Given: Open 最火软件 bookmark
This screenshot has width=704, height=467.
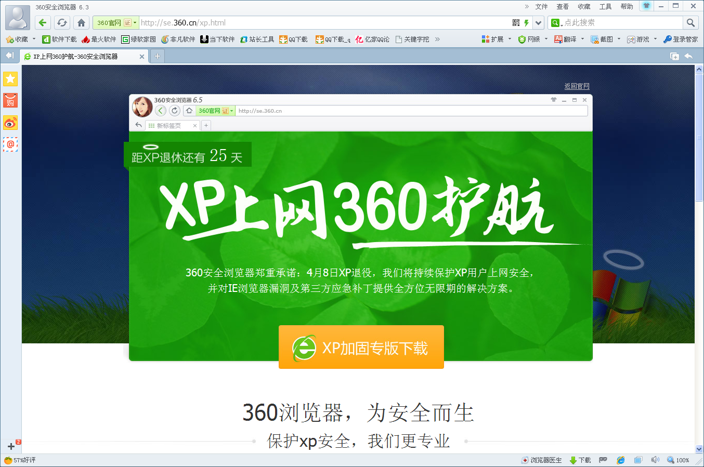Looking at the screenshot, I should (99, 39).
